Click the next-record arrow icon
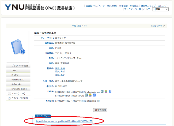Screen dimensions: 174x126 coord(164,26)
